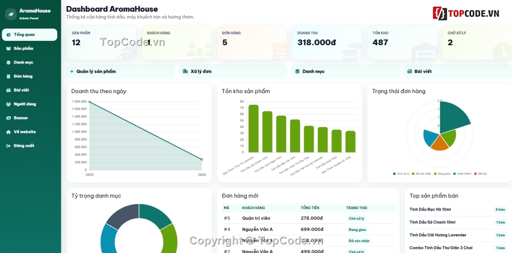Viewport: 512px width, 253px height.
Task: Click the Doanh thu theo ngày chart title
Action: point(99,92)
